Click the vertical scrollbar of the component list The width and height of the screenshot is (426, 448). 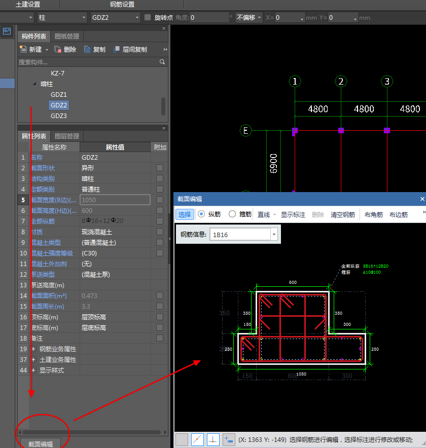[163, 106]
